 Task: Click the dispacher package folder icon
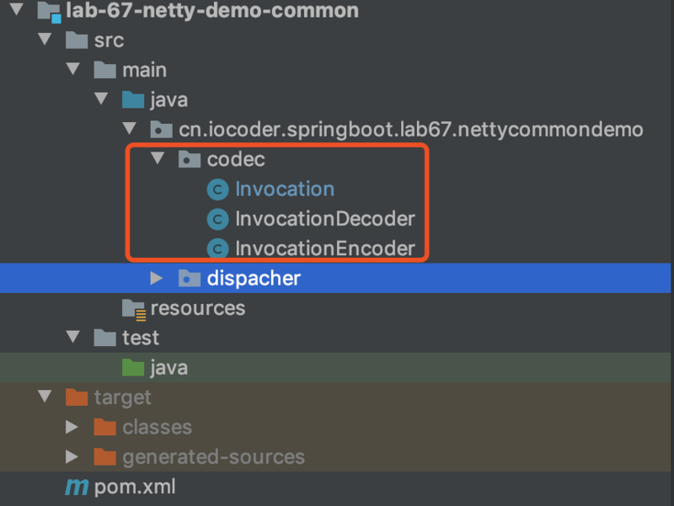190,278
